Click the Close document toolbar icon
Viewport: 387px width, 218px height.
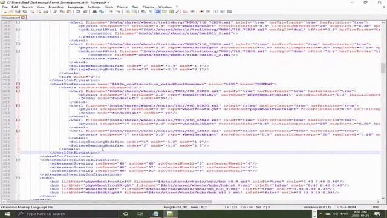pos(32,12)
